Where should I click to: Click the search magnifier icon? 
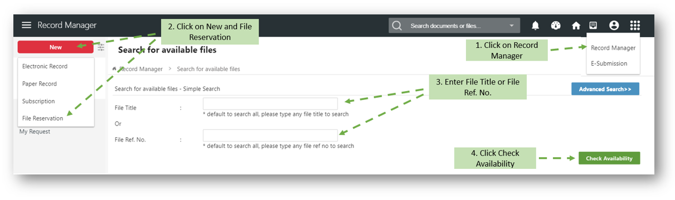(x=397, y=26)
